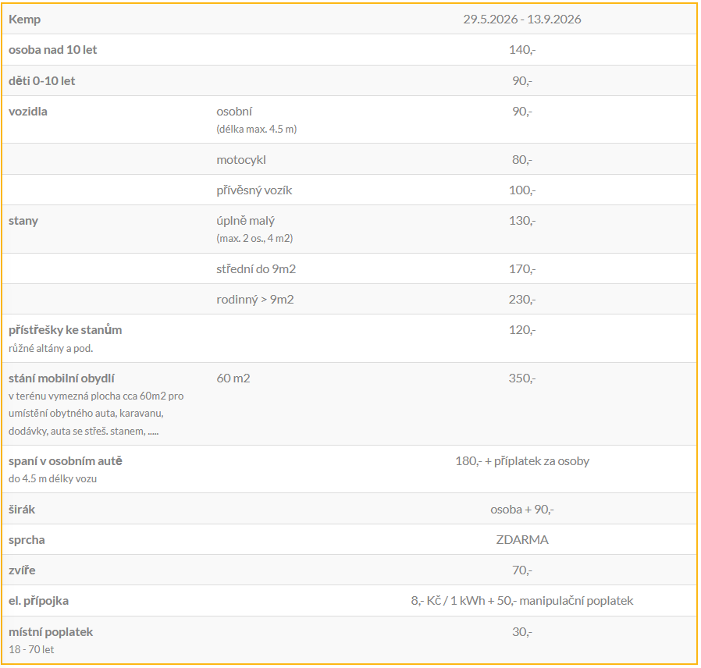
Task: Click the 'osoba nad 10 let' row label
Action: [x=53, y=50]
